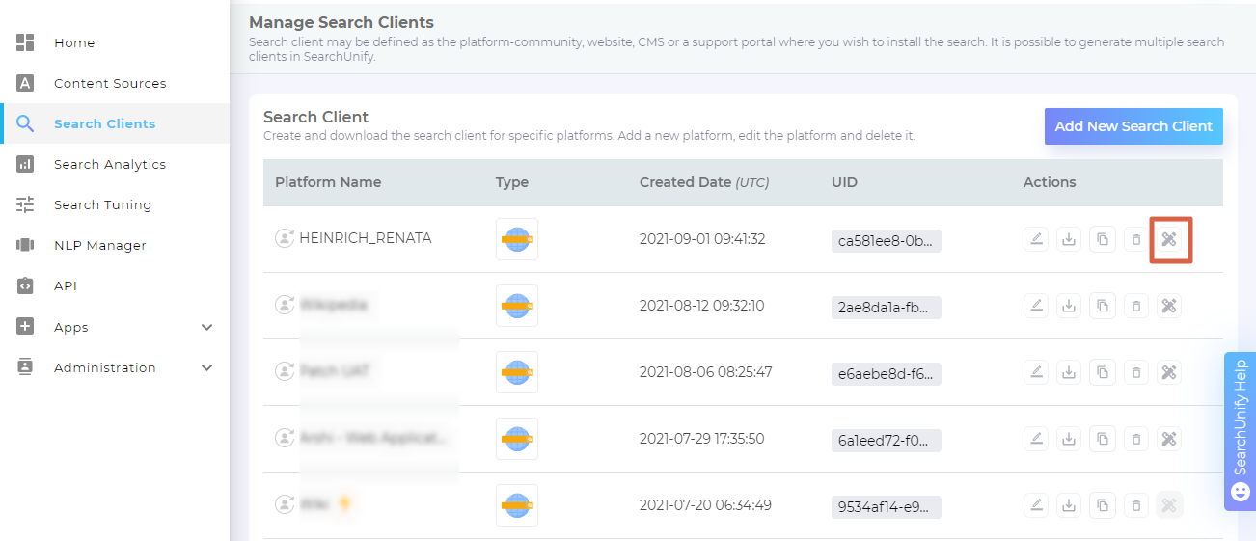Click edit pencil icon for HEINRICH_RENATA
Viewport: 1256px width, 541px height.
1036,239
